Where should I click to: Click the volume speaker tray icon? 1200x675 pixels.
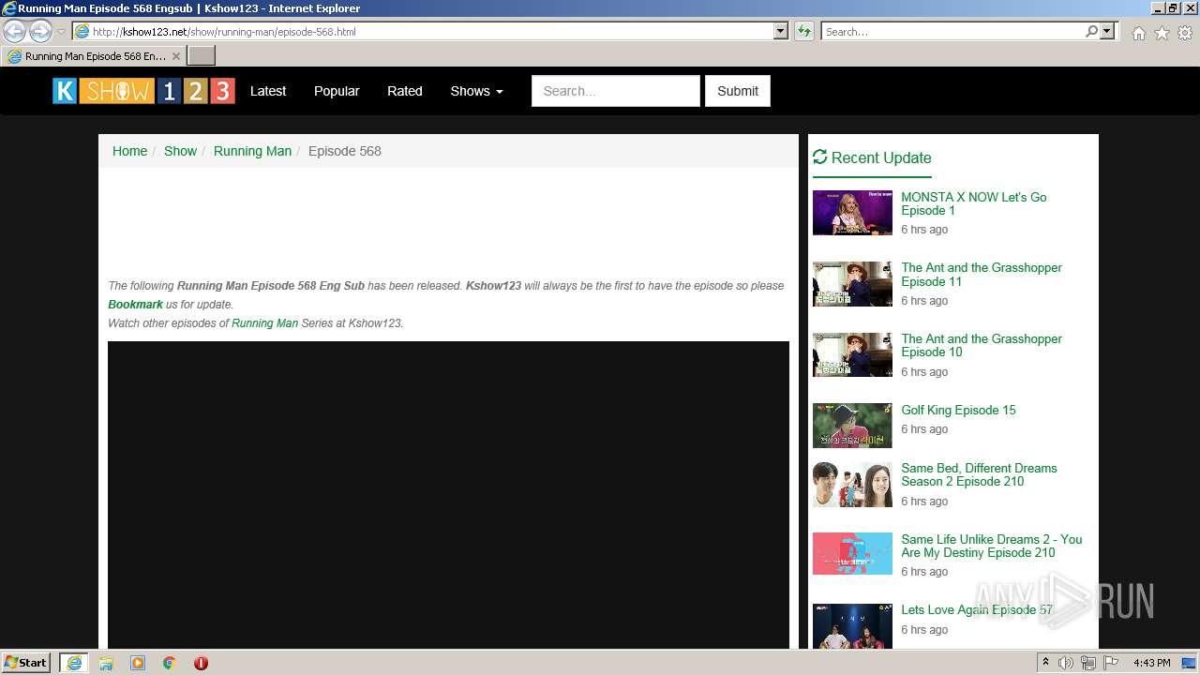coord(1066,663)
